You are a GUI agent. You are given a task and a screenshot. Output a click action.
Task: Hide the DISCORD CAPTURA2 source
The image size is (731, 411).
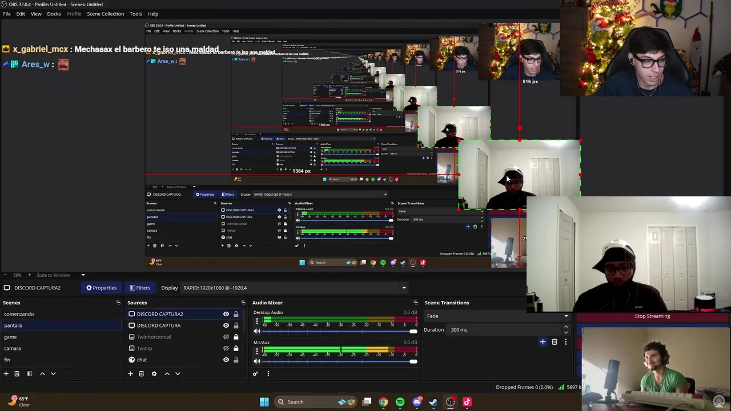[226, 314]
